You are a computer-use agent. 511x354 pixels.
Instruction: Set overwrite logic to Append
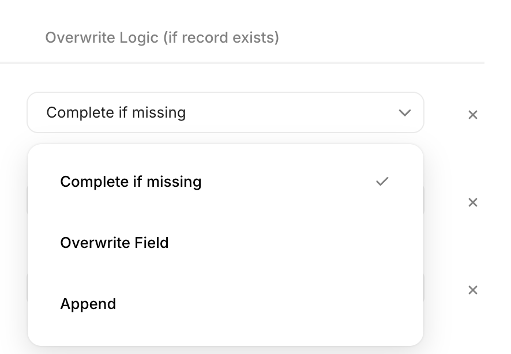click(x=88, y=304)
